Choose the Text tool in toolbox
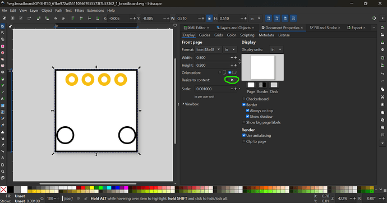Screen dimensions: 387x203 coord(3,99)
